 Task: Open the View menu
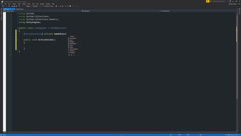(x=9, y=4)
